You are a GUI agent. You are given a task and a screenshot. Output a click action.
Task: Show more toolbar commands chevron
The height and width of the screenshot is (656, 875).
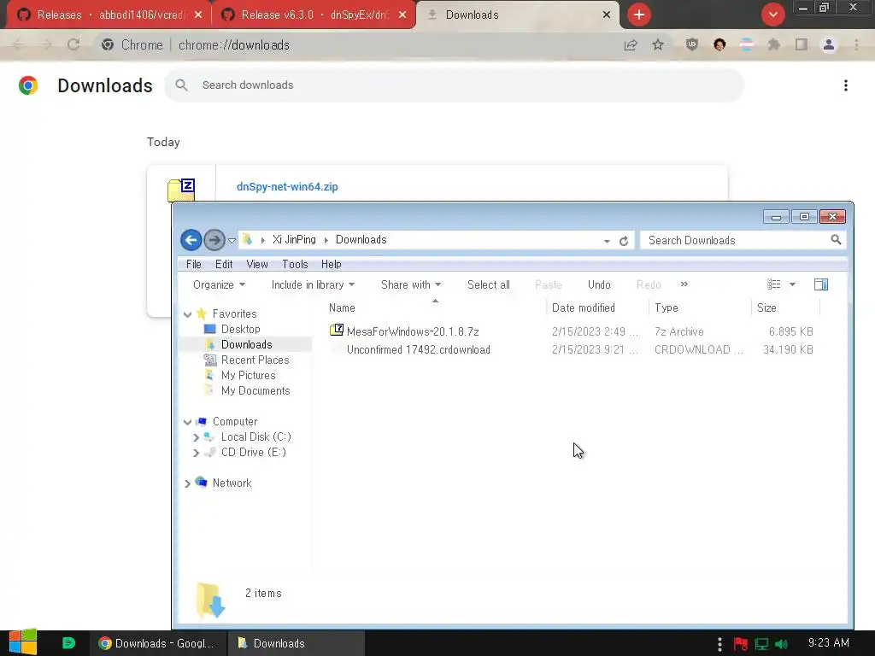coord(684,284)
